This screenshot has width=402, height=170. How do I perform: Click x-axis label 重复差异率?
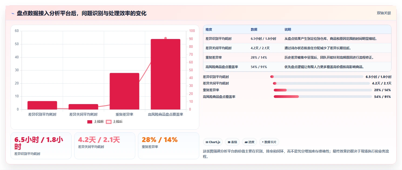(x=124, y=114)
